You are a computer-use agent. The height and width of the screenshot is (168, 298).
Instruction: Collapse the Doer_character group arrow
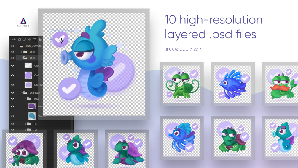pyautogui.click(x=18, y=46)
